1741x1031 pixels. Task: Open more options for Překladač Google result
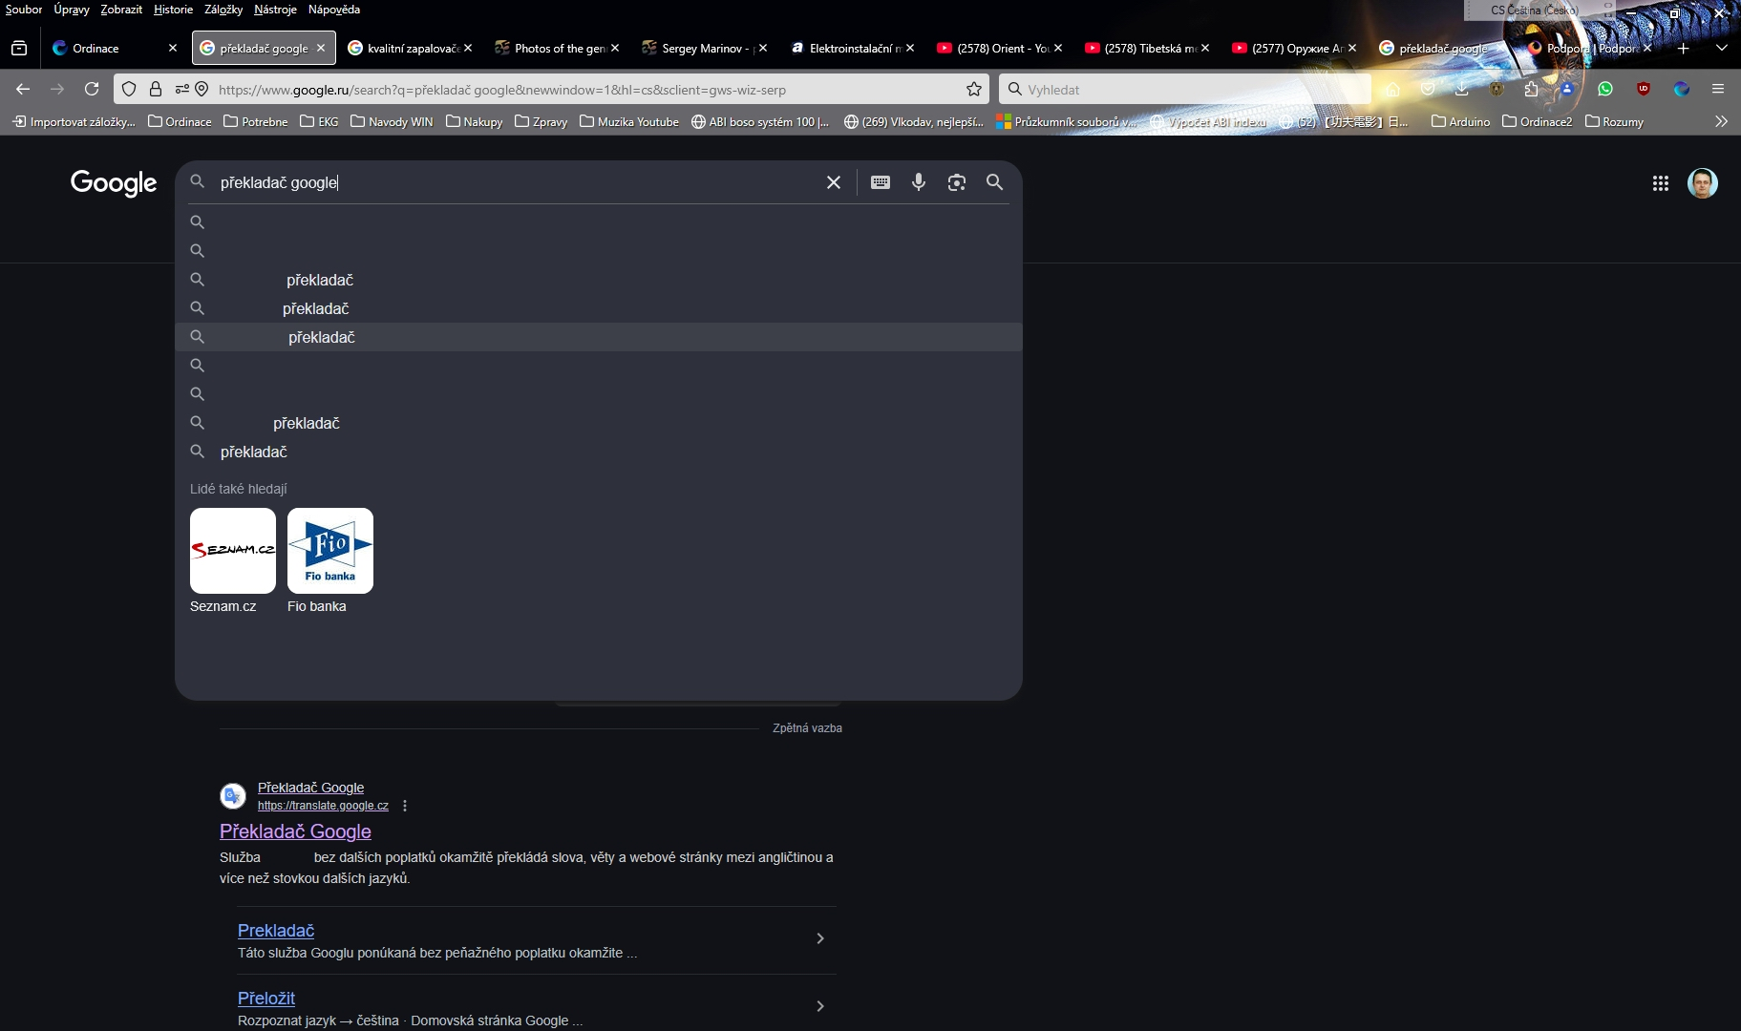405,806
